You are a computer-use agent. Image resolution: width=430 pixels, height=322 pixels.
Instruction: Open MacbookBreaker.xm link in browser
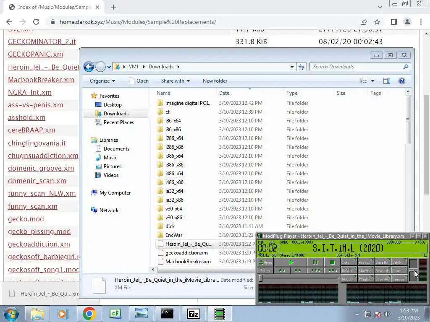click(x=41, y=80)
